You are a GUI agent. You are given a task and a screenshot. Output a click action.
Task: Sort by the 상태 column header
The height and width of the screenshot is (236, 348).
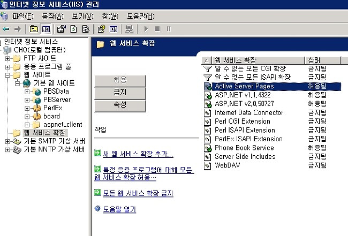(323, 60)
